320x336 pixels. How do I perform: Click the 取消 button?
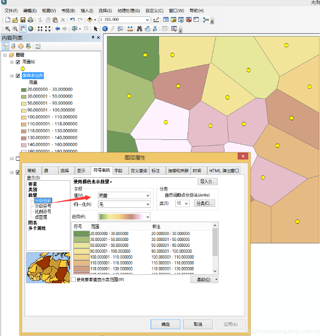pos(198,324)
